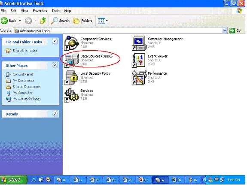The width and height of the screenshot is (247, 185).
Task: Switch to taskbar window labeled W.
Action: click(x=127, y=180)
